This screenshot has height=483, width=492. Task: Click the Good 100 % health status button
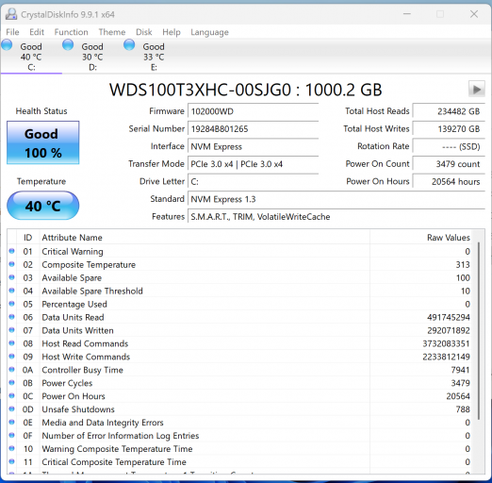tap(43, 142)
